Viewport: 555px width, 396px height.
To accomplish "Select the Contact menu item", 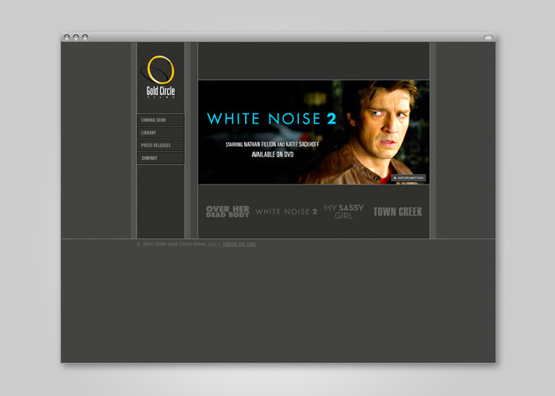I will point(160,158).
